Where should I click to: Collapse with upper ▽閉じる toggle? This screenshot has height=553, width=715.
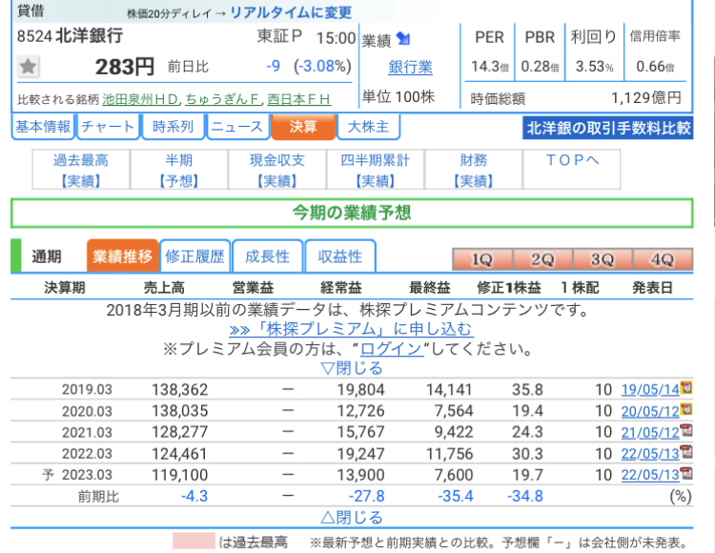[352, 368]
